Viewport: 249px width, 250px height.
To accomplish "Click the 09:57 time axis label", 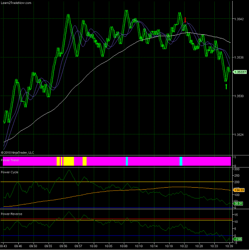I will tap(79, 246).
